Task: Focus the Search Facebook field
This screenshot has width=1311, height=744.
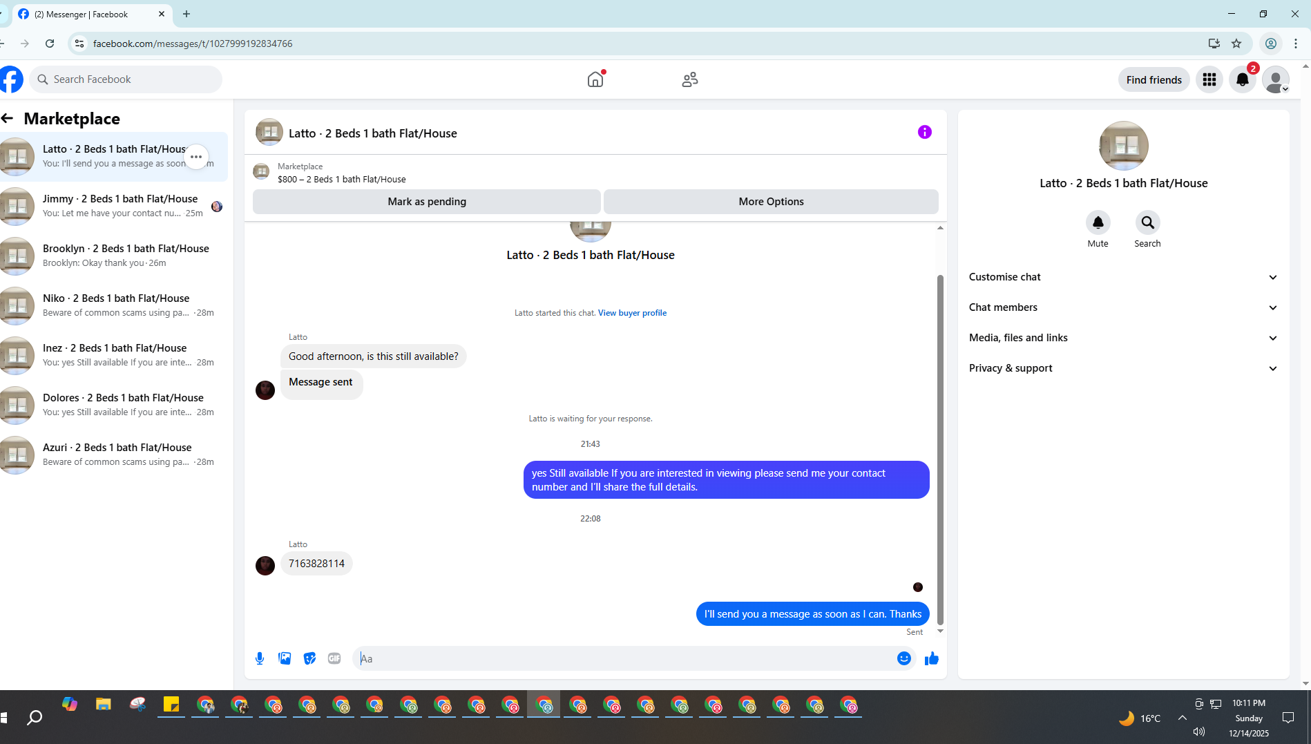Action: point(126,79)
